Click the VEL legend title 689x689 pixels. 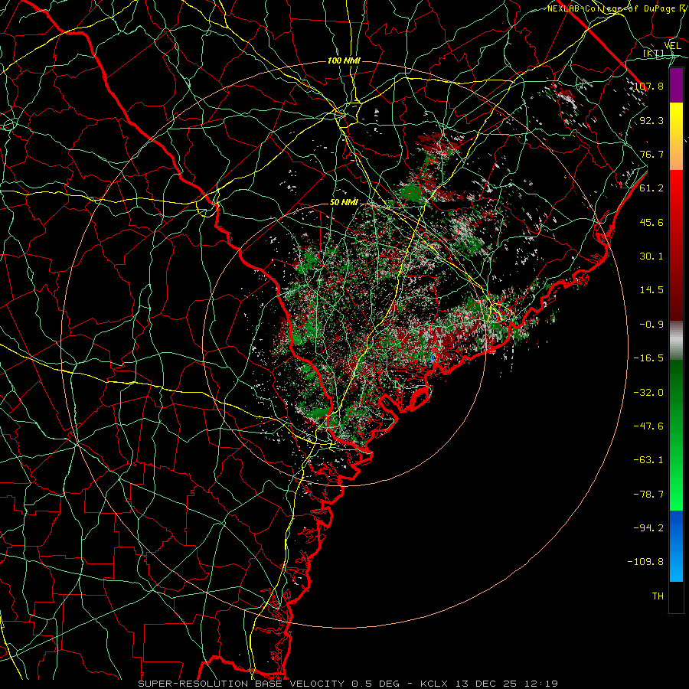(x=672, y=46)
